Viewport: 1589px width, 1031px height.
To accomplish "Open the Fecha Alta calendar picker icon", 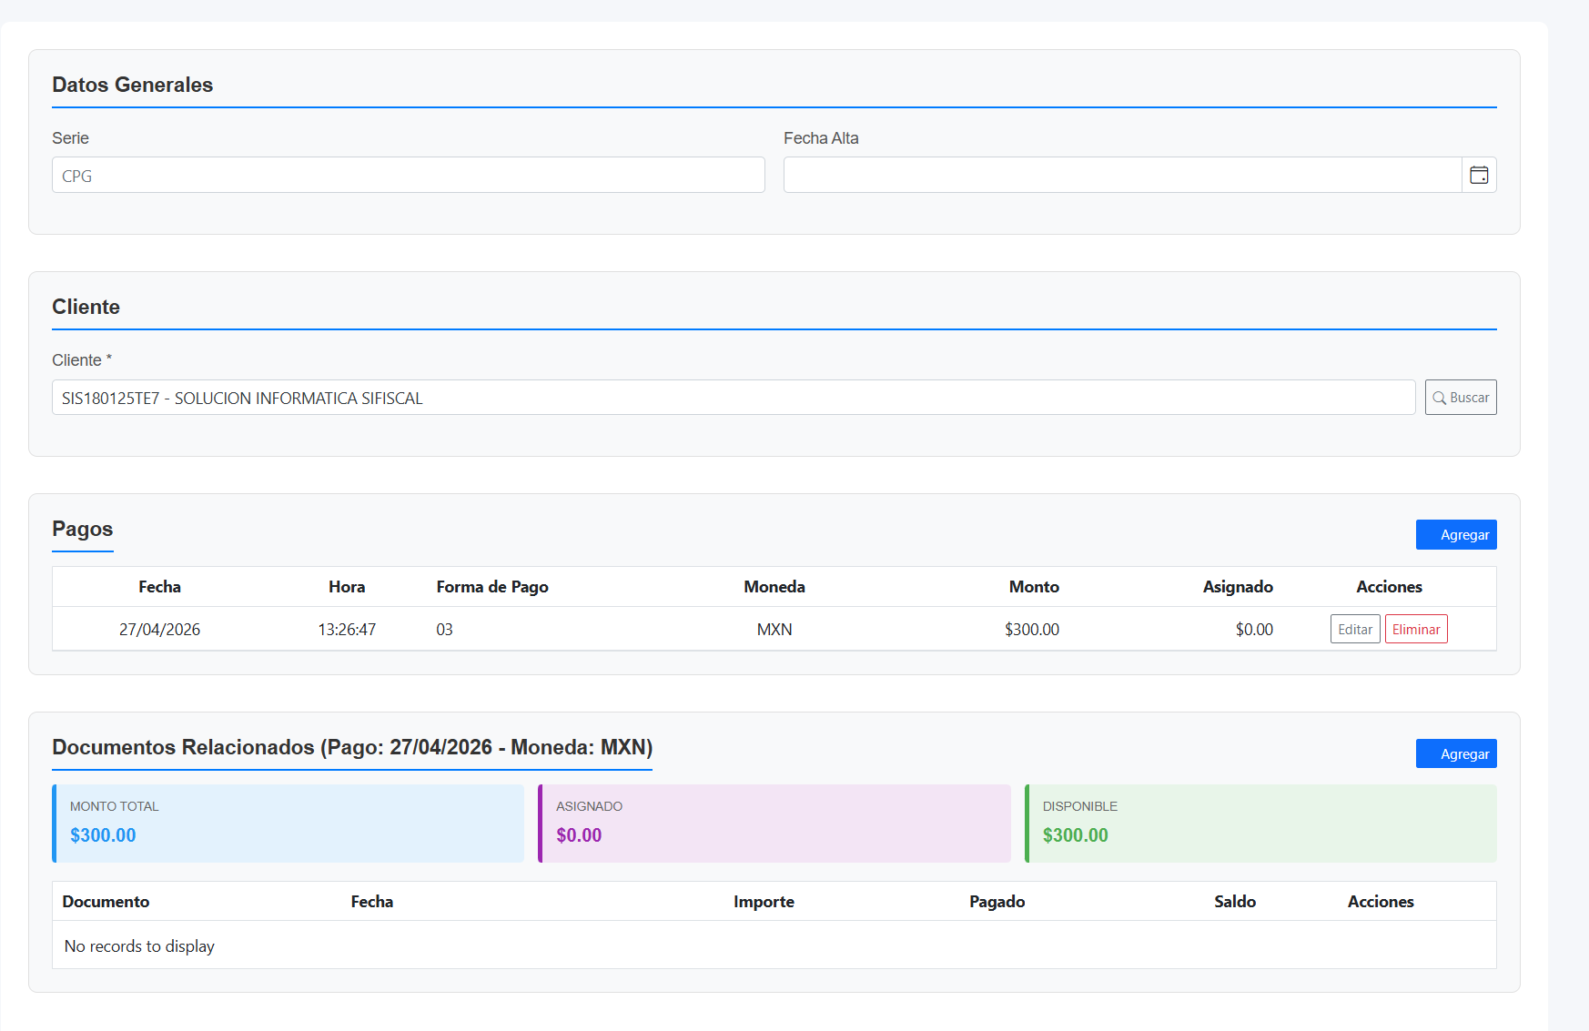I will (x=1479, y=175).
